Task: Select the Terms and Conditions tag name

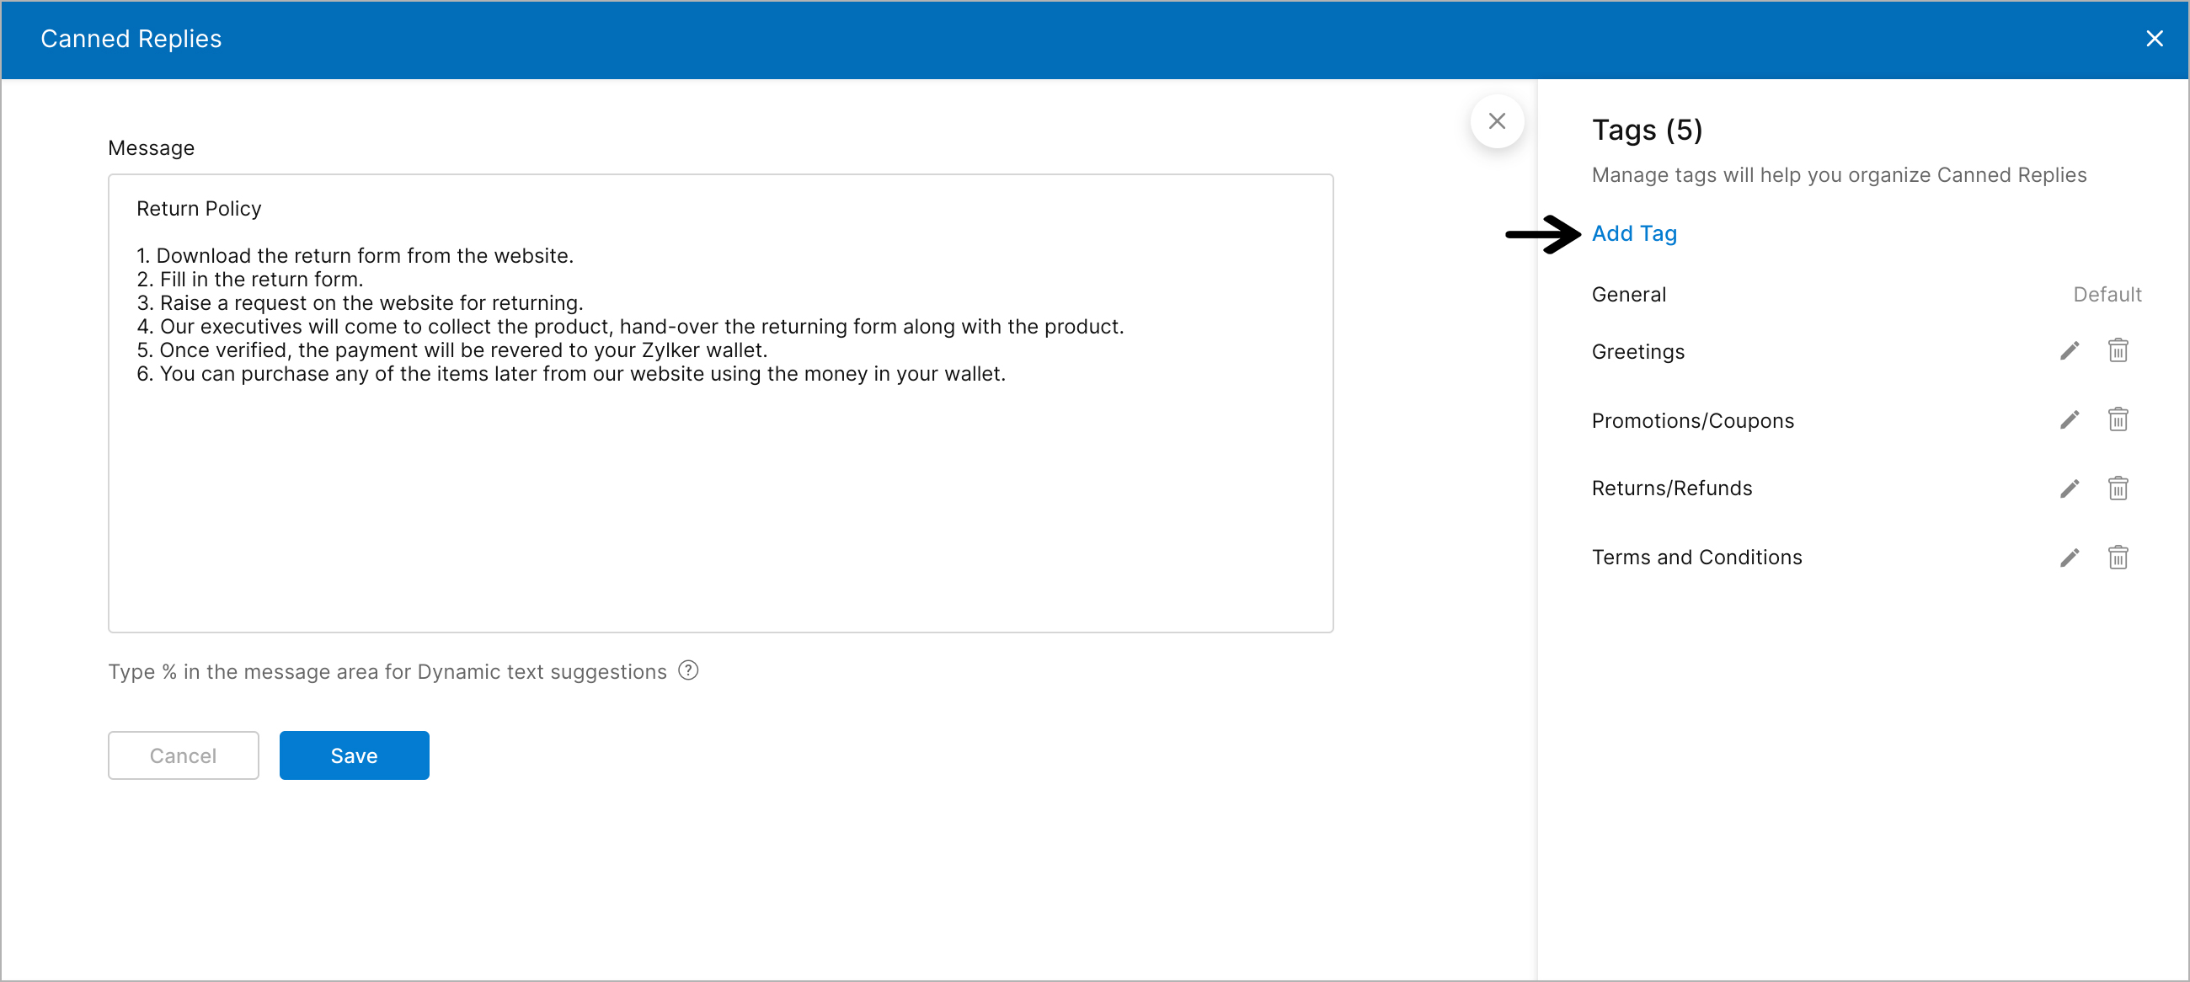Action: click(1696, 557)
